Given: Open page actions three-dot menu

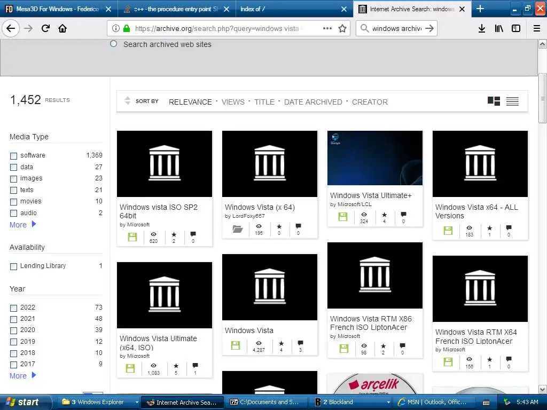Looking at the screenshot, I should (327, 28).
